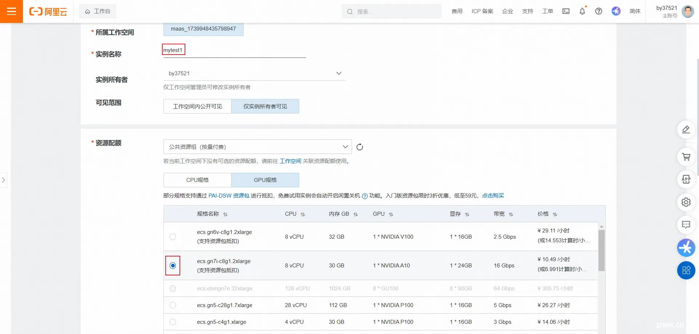Set visibility to 仅实例所有者可见
The height and width of the screenshot is (334, 699).
[x=265, y=106]
